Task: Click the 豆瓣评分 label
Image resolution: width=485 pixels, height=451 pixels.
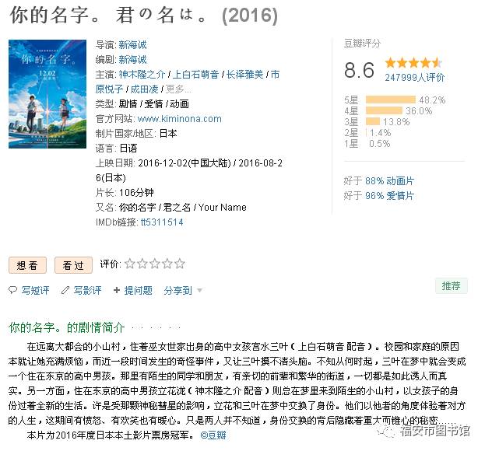Action: click(362, 44)
